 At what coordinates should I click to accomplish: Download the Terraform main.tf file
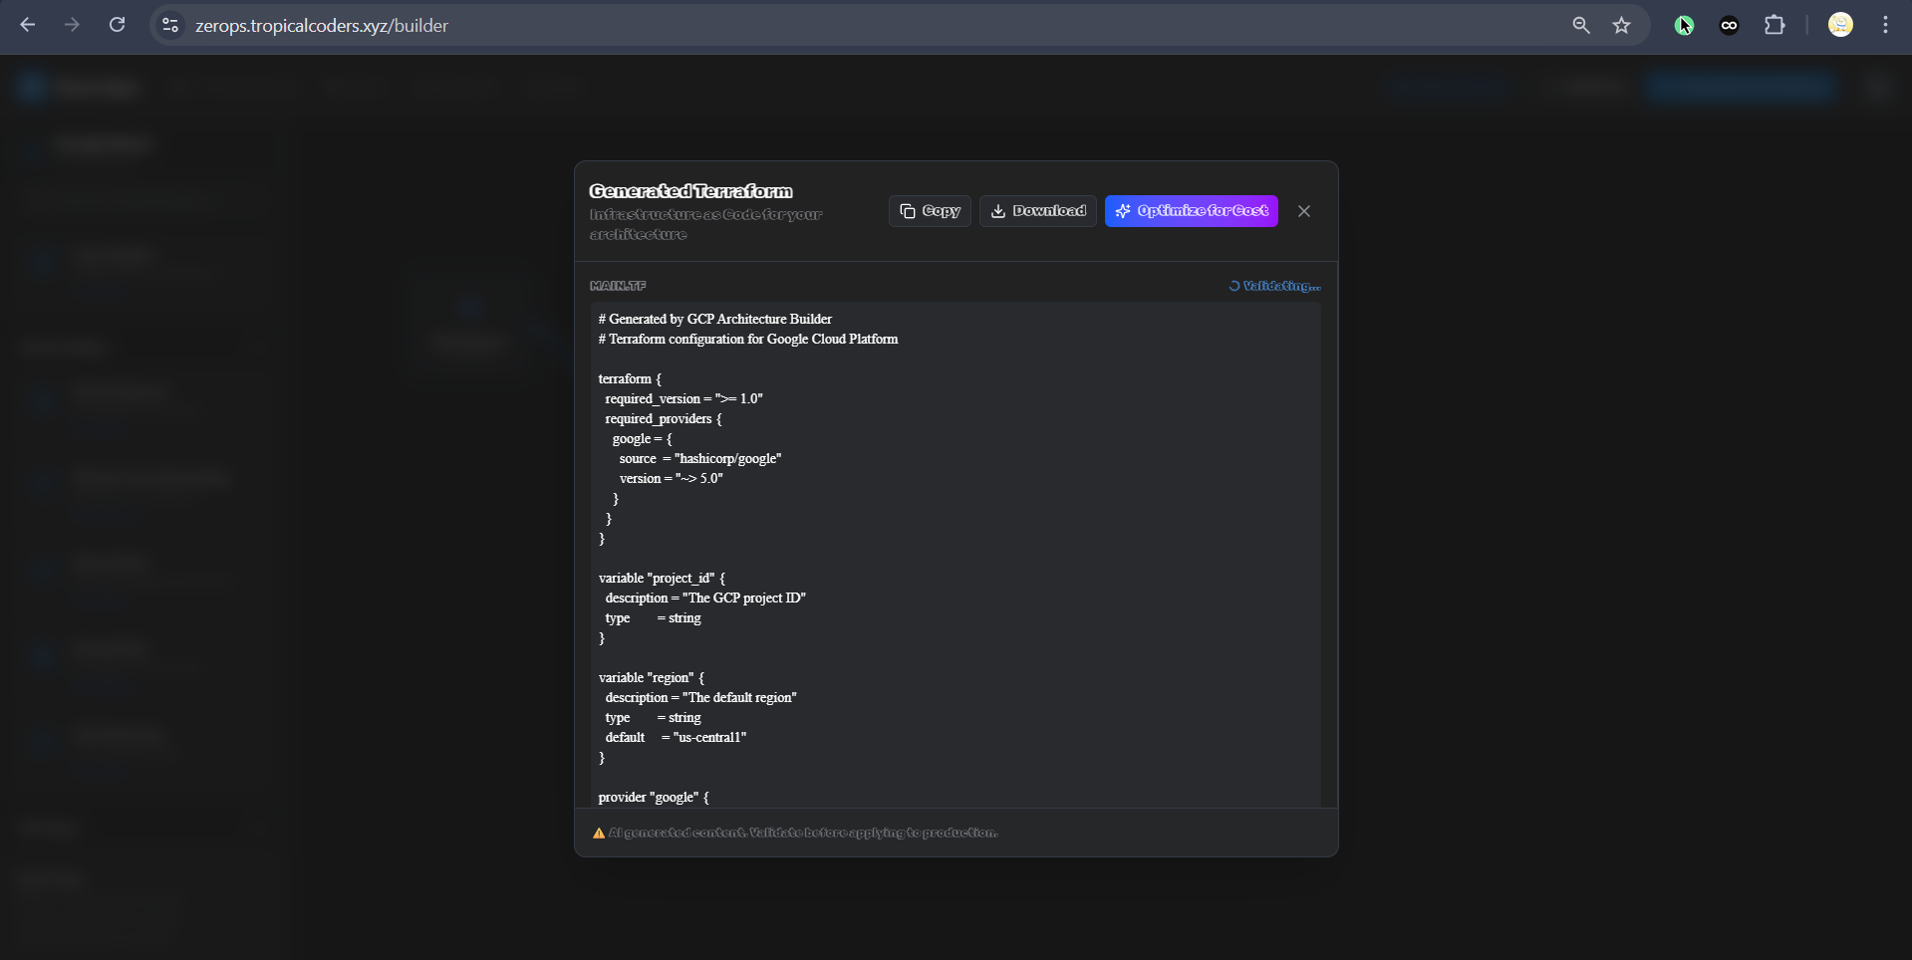(x=1037, y=211)
